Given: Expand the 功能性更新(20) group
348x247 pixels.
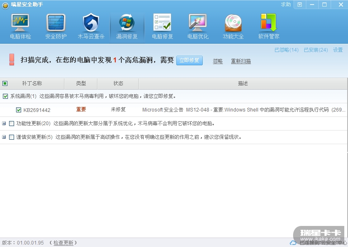Looking at the screenshot, I should 4,123.
